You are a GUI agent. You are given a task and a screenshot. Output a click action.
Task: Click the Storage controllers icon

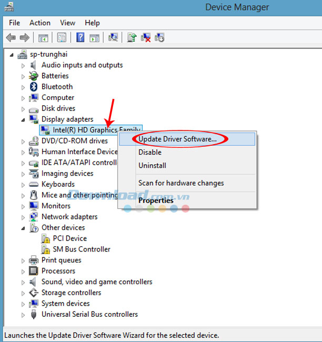point(34,293)
